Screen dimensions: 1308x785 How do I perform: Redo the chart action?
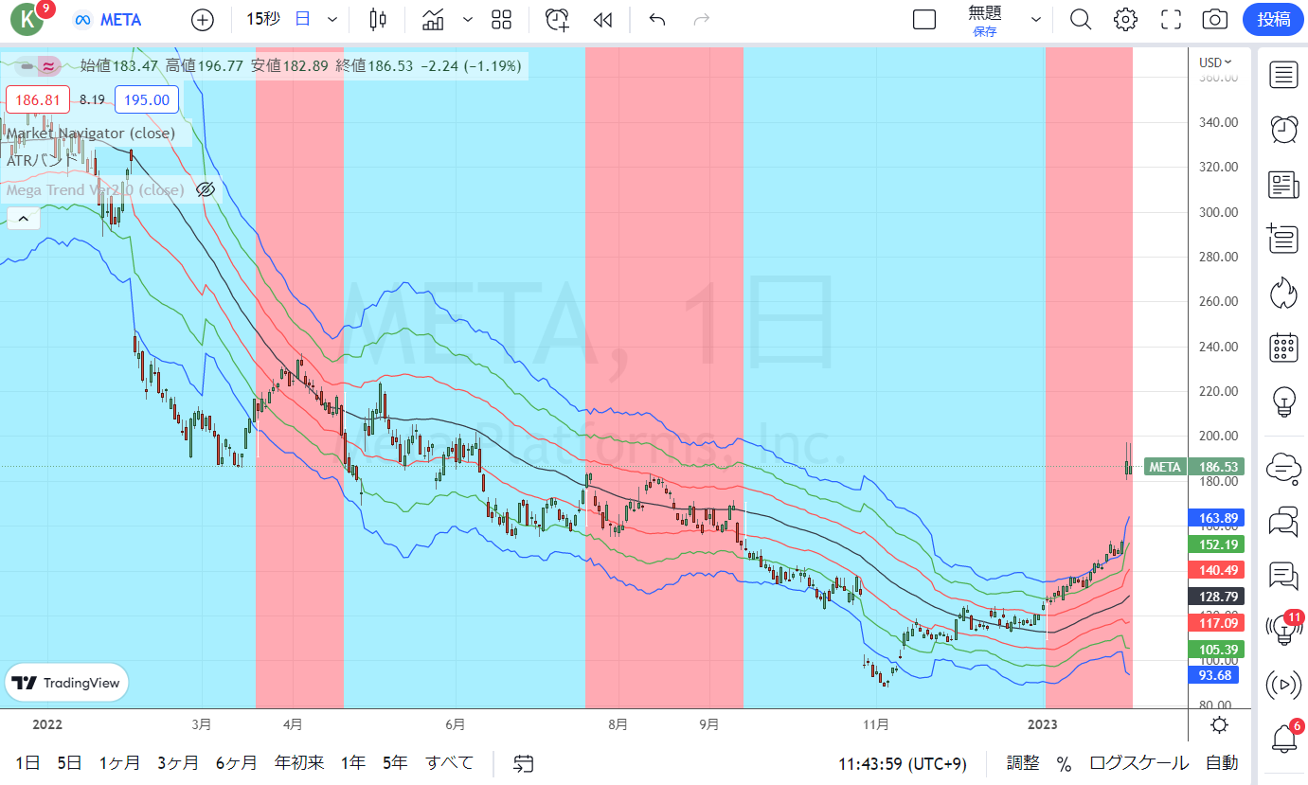702,20
